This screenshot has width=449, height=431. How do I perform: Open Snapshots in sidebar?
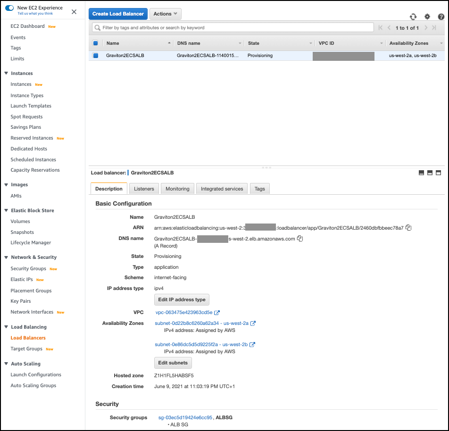[x=22, y=232]
